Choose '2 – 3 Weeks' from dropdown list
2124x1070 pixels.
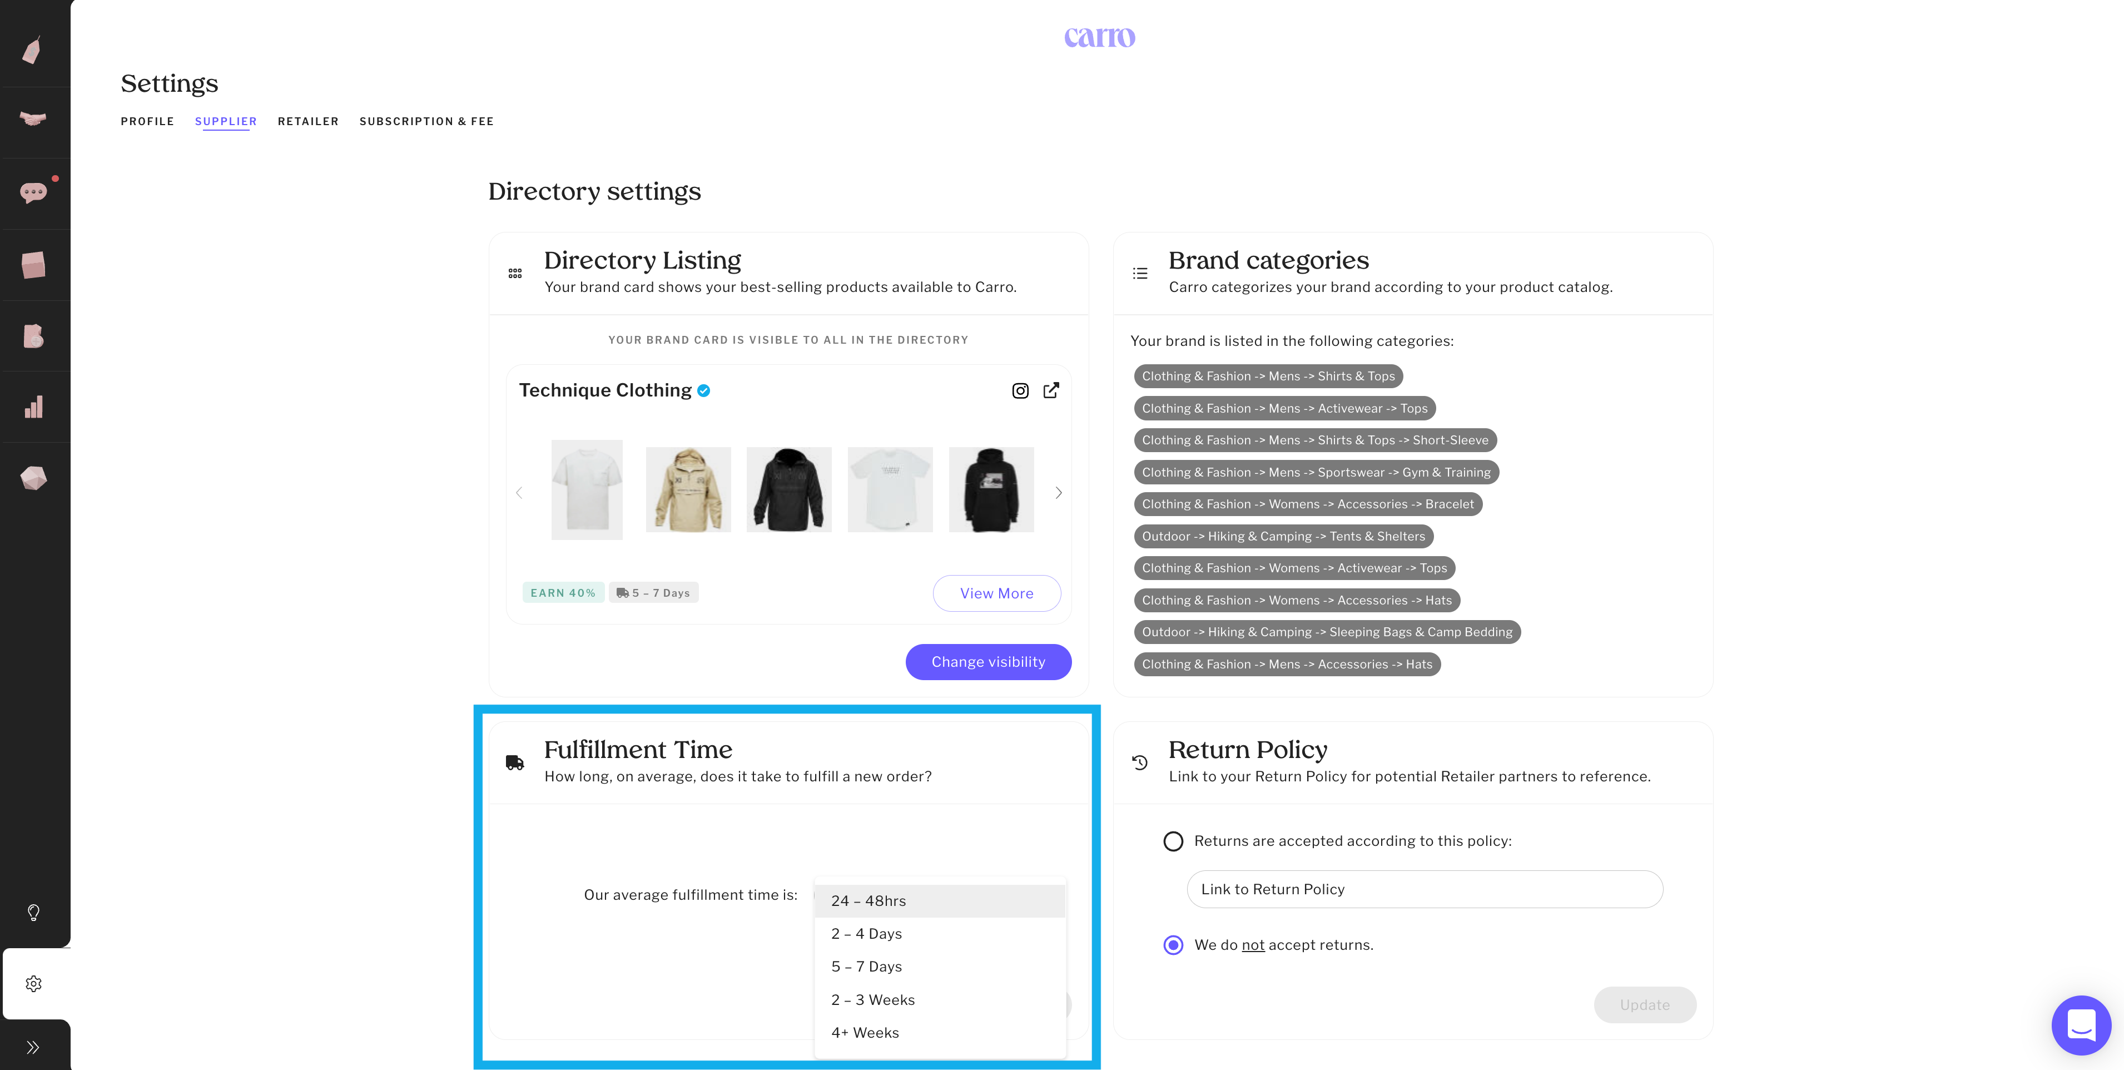pos(872,1000)
